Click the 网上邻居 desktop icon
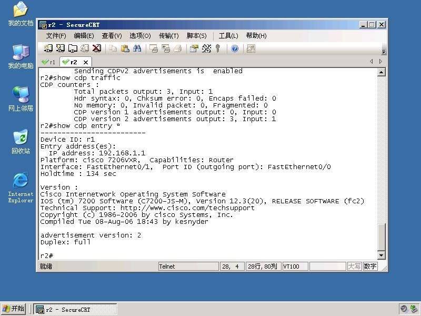421x316 pixels. [21, 99]
